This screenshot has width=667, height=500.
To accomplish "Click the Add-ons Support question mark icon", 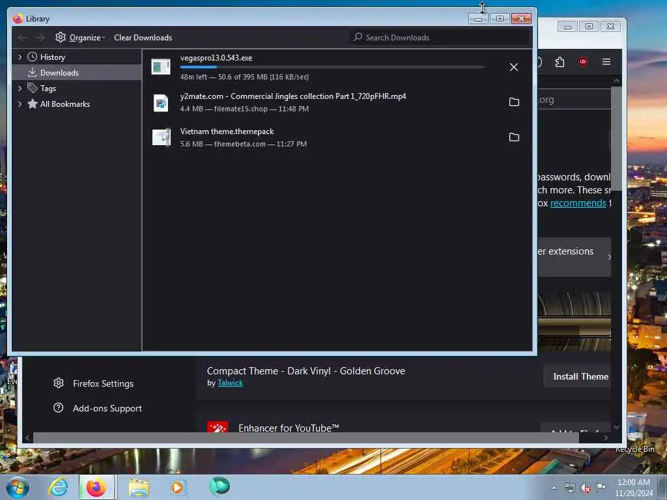I will click(x=58, y=408).
